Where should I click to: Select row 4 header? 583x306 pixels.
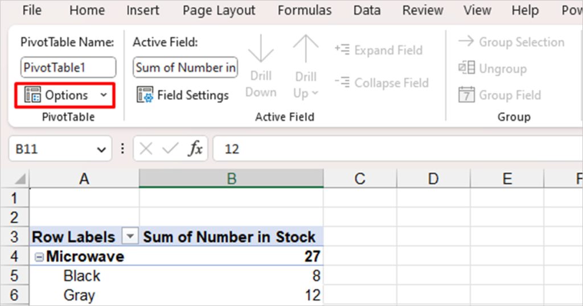(14, 256)
